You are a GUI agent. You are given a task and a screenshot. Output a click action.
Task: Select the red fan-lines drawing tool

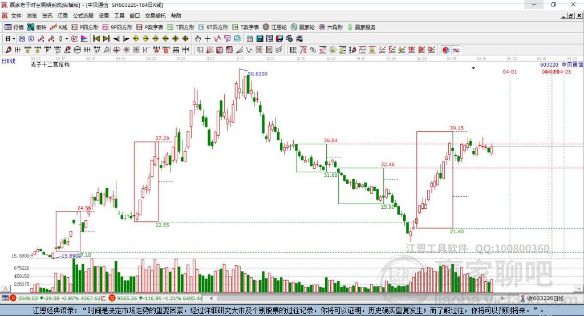[209, 50]
